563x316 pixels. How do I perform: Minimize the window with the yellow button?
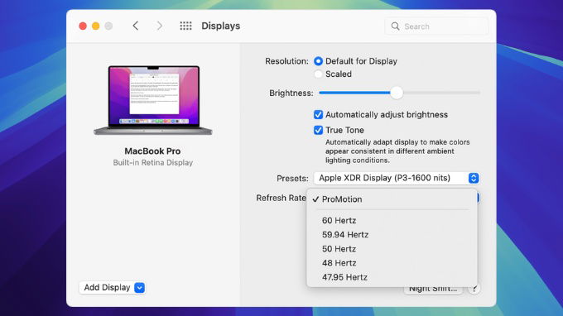point(96,26)
